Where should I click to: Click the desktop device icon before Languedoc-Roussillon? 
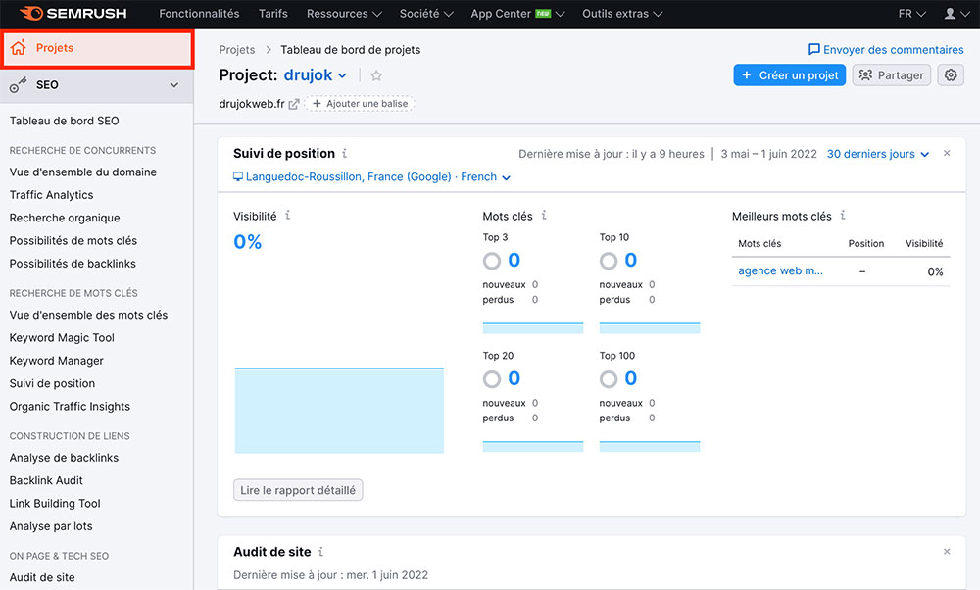click(238, 176)
